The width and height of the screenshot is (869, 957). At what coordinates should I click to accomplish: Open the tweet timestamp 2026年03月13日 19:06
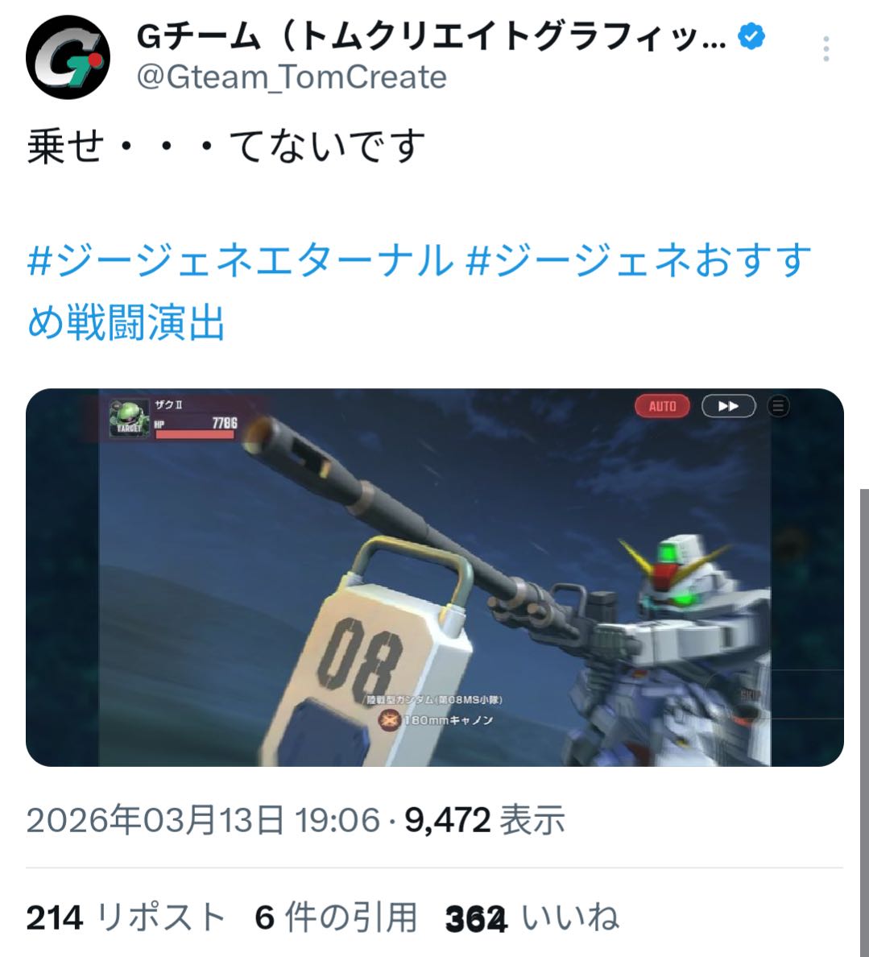(x=203, y=820)
